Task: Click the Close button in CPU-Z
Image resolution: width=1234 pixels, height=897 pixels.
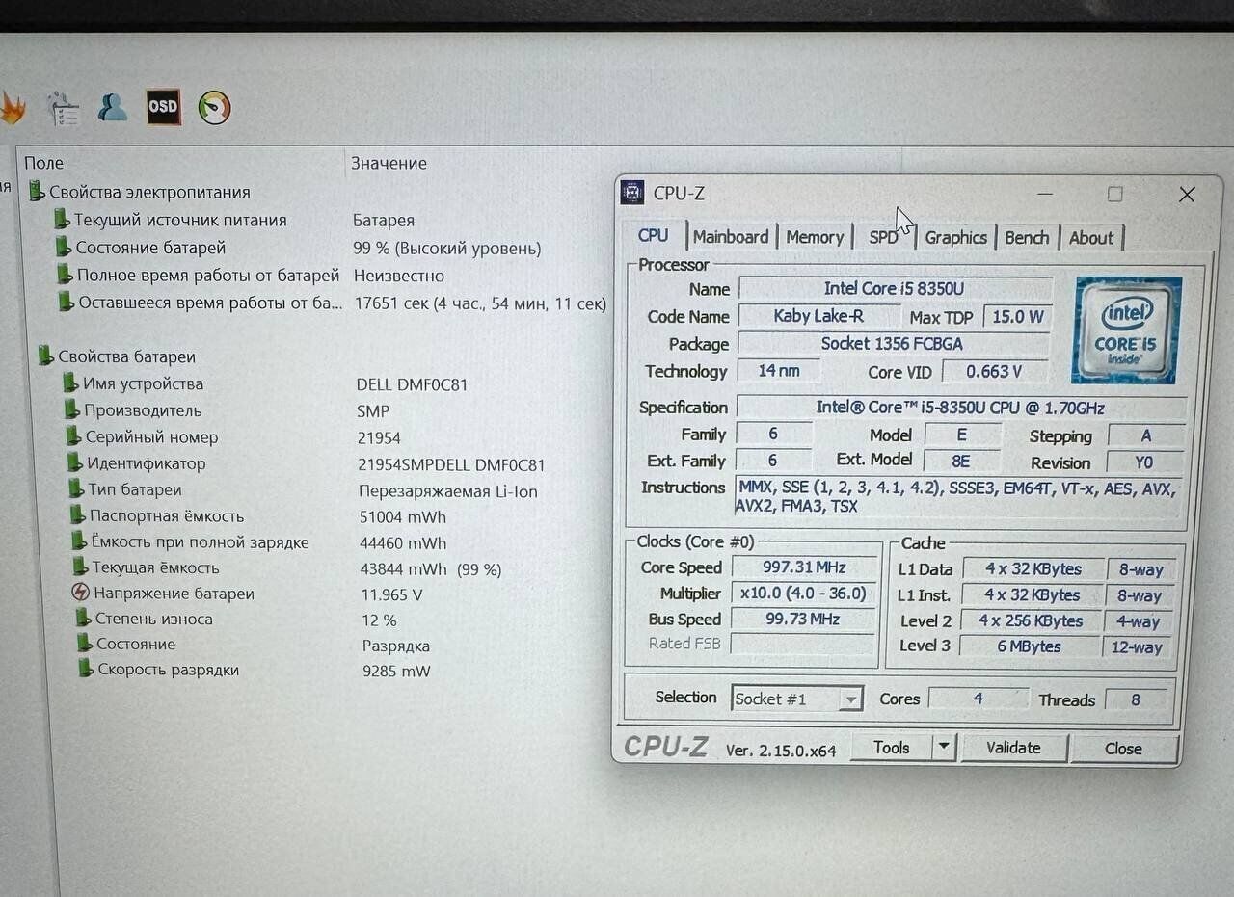Action: coord(1123,749)
